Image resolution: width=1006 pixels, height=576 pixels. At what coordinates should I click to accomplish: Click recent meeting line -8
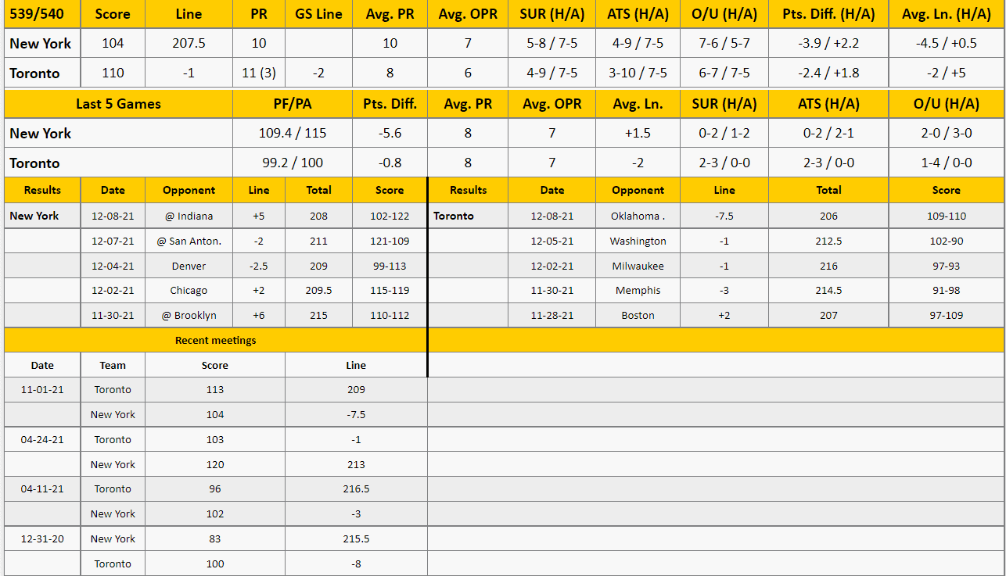coord(356,564)
